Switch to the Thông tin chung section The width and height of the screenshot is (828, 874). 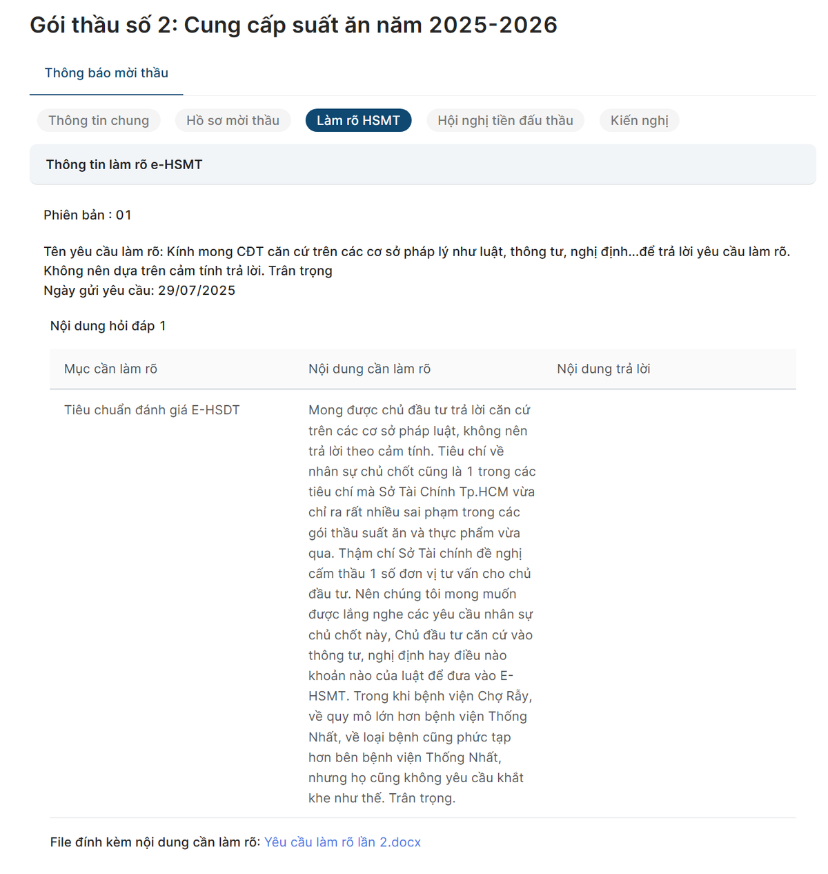tap(99, 121)
